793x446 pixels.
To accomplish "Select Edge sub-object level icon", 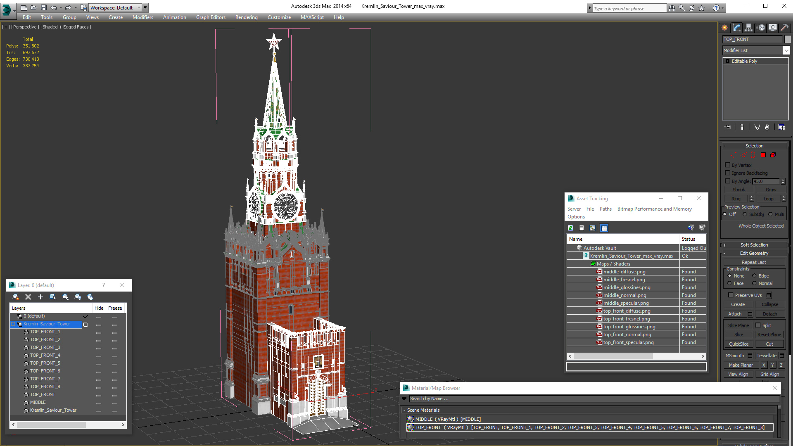I will click(x=743, y=155).
